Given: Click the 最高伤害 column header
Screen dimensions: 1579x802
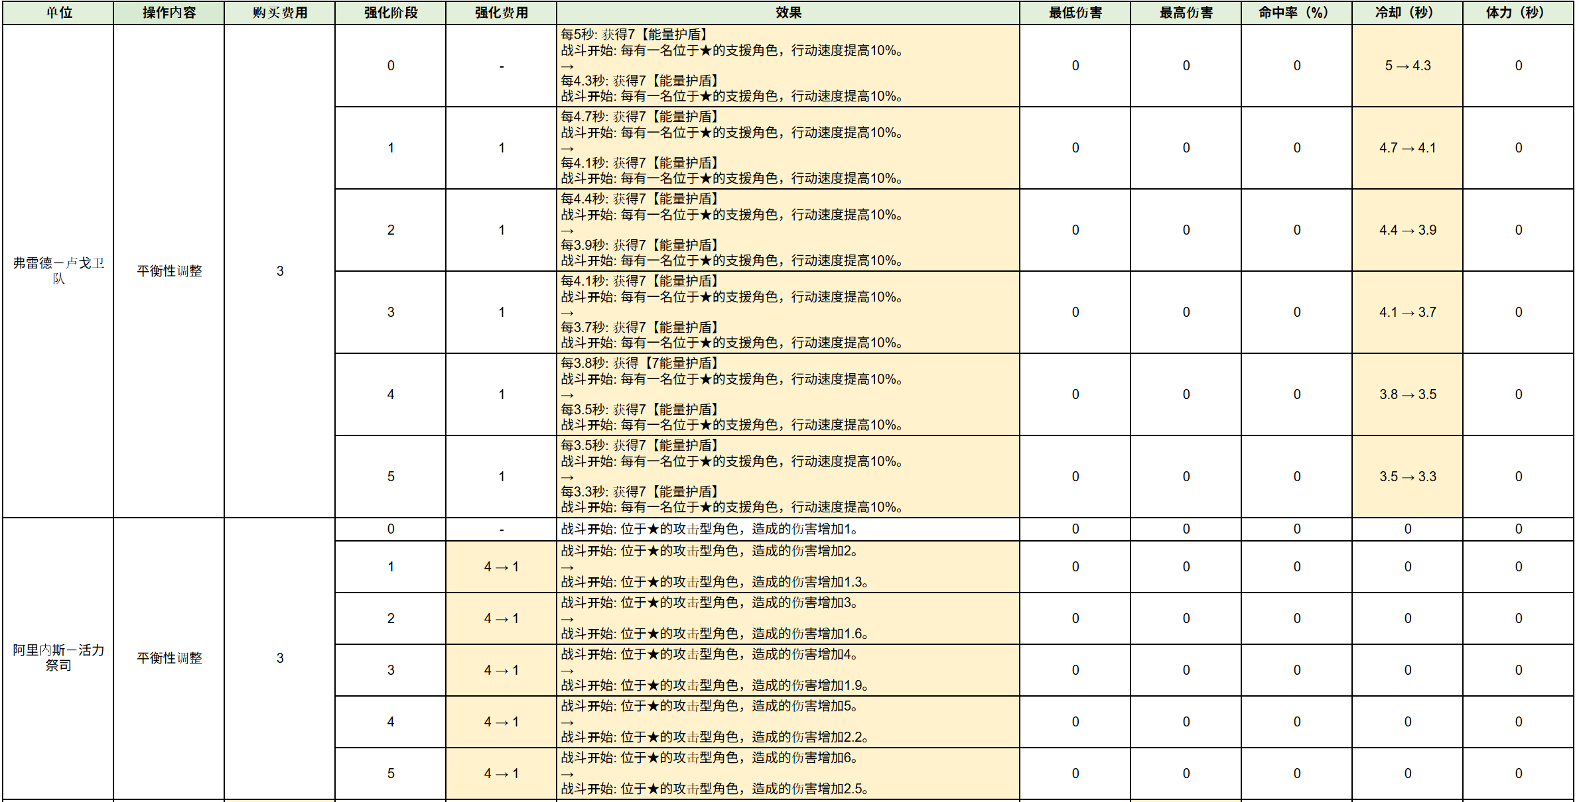Looking at the screenshot, I should pyautogui.click(x=1186, y=13).
